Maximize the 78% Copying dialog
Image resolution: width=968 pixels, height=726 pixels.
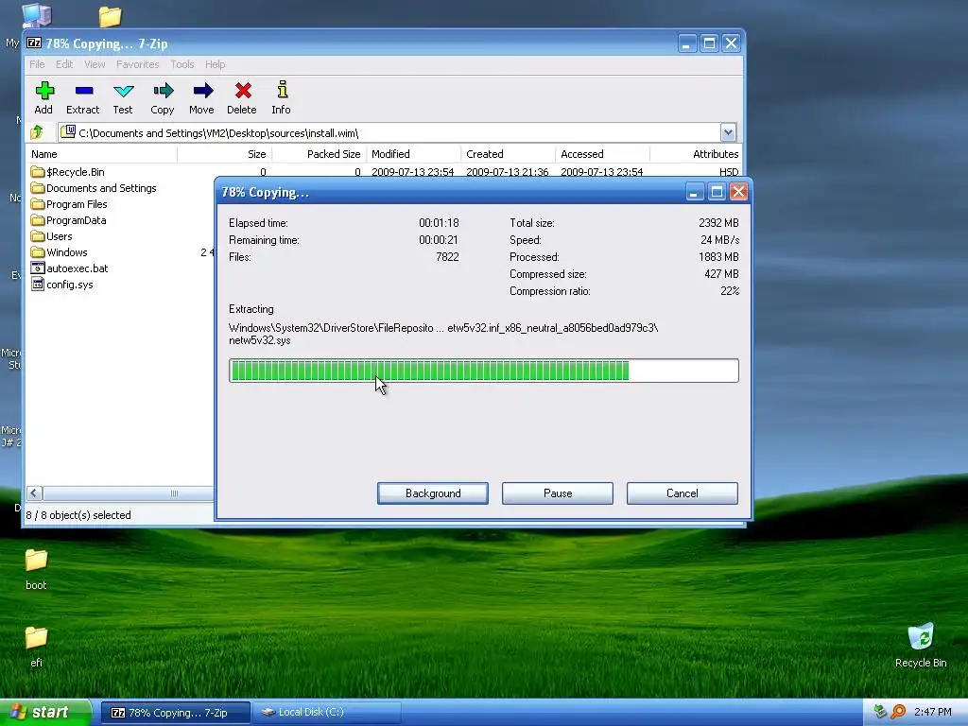click(717, 192)
